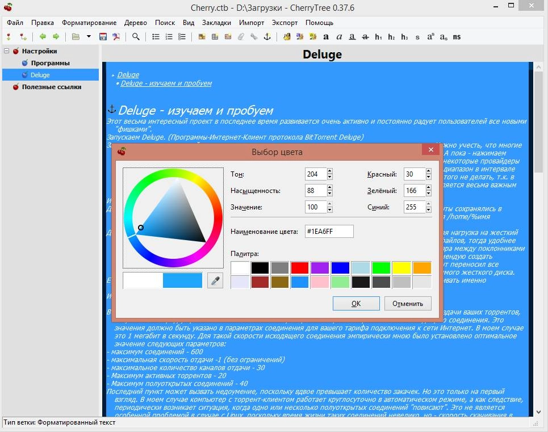Open find with the magnifier icon
Image resolution: width=548 pixels, height=432 pixels.
coord(136,37)
